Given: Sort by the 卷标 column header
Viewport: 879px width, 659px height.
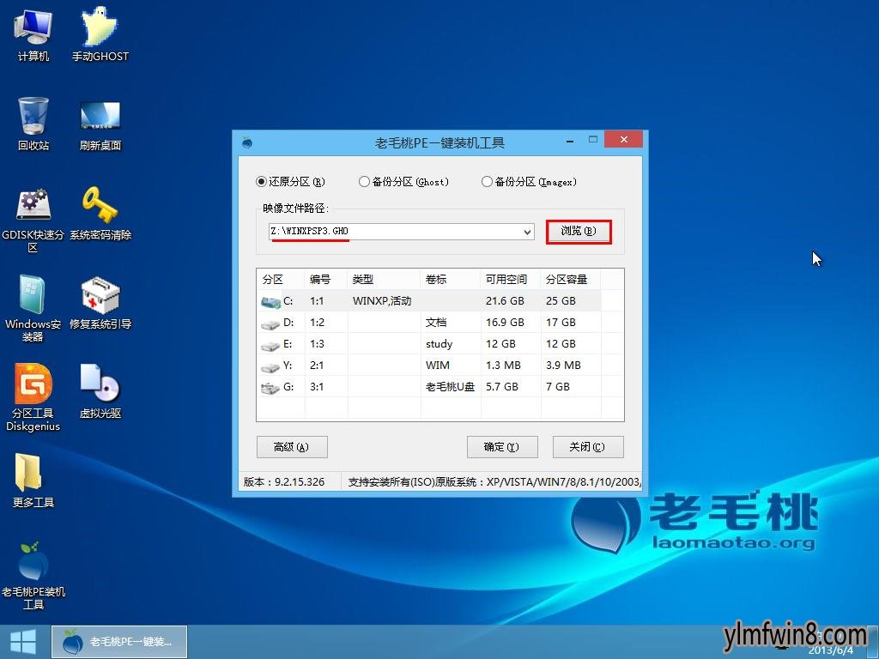Looking at the screenshot, I should click(x=451, y=279).
